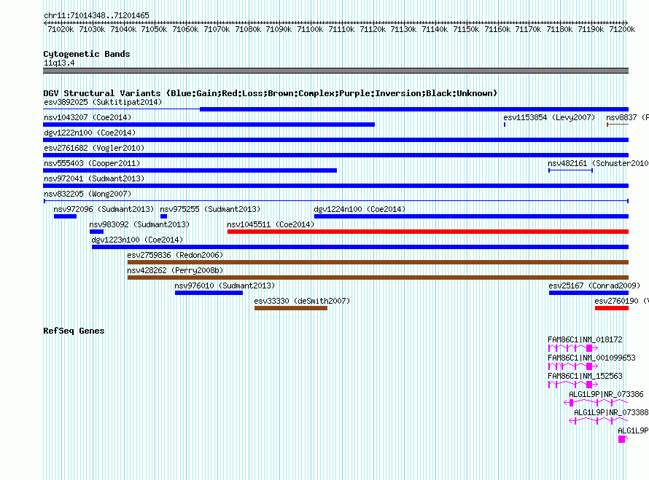The width and height of the screenshot is (649, 480).
Task: Select the red esv2760190 loss bar
Action: [612, 308]
